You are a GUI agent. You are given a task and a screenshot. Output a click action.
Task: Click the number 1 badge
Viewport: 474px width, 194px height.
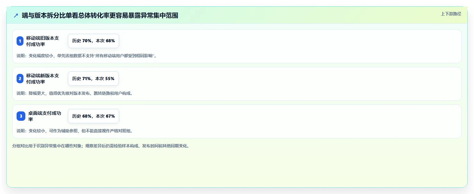tap(20, 41)
